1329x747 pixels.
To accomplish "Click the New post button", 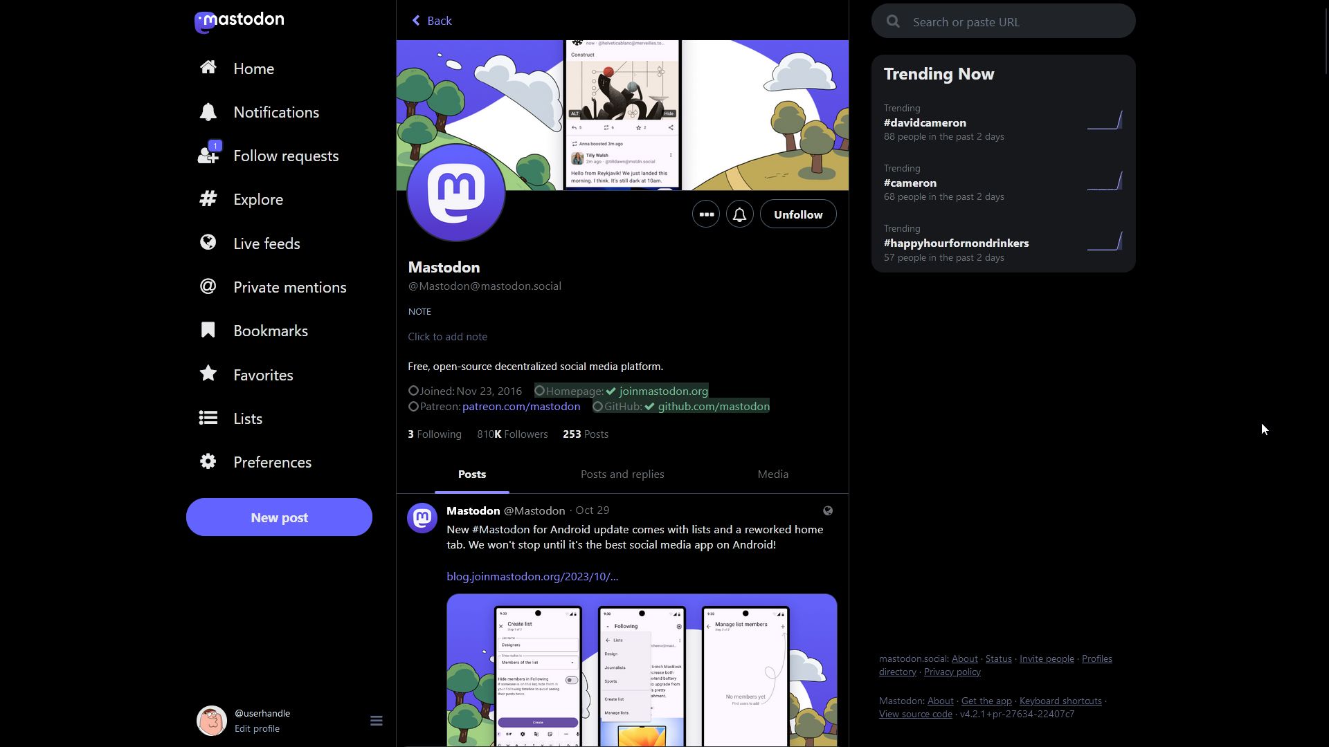I will [280, 517].
